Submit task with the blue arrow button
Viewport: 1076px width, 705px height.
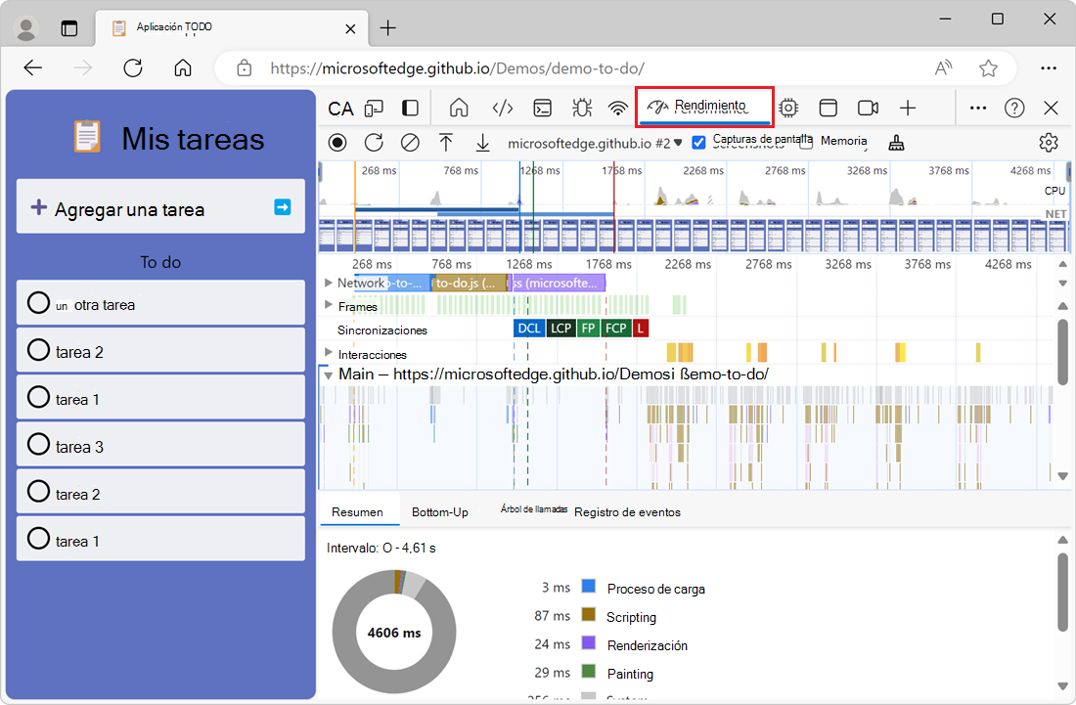[282, 206]
